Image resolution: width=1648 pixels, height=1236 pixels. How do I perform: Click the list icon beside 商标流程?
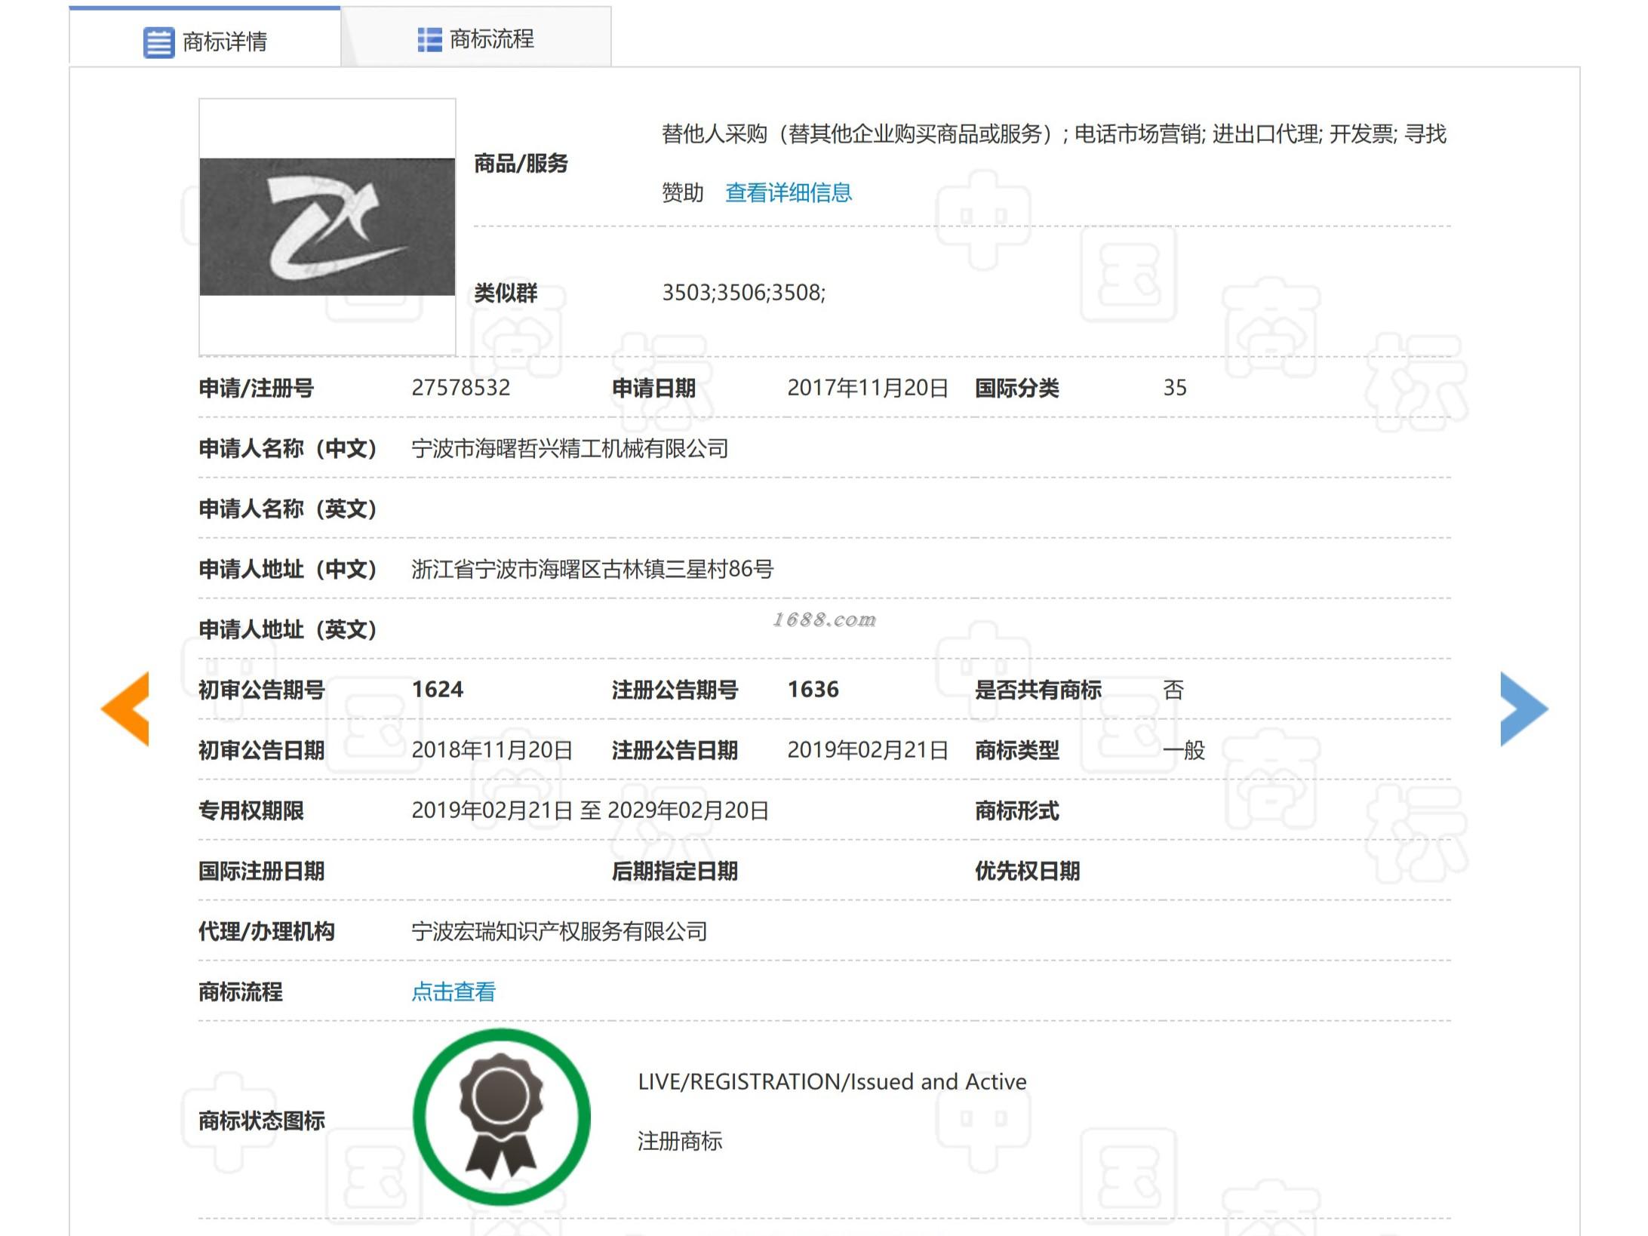(x=429, y=39)
